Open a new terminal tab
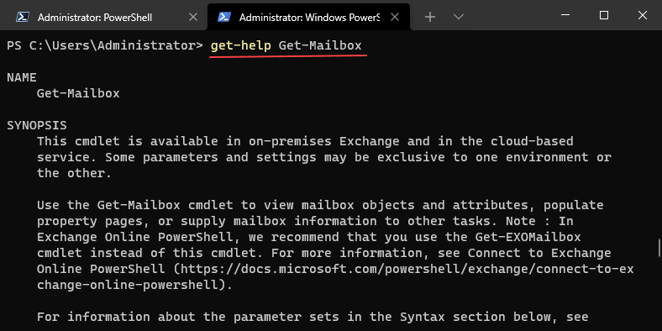Viewport: 662px width, 331px height. pyautogui.click(x=430, y=17)
